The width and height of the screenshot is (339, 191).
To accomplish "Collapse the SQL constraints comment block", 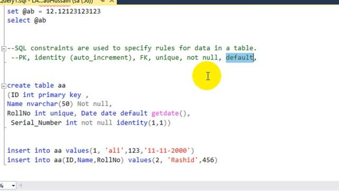I will [4, 48].
